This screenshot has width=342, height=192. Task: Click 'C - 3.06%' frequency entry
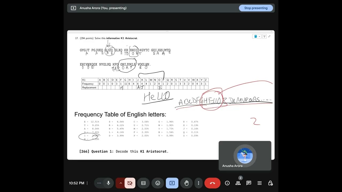(141, 122)
